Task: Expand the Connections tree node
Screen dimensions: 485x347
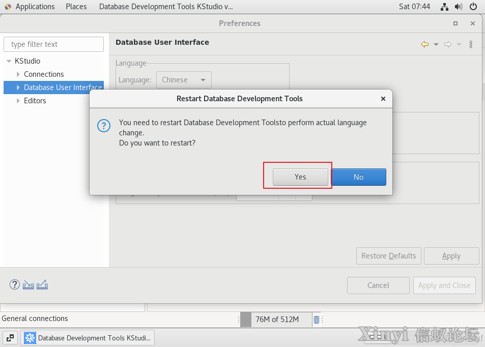Action: (18, 74)
